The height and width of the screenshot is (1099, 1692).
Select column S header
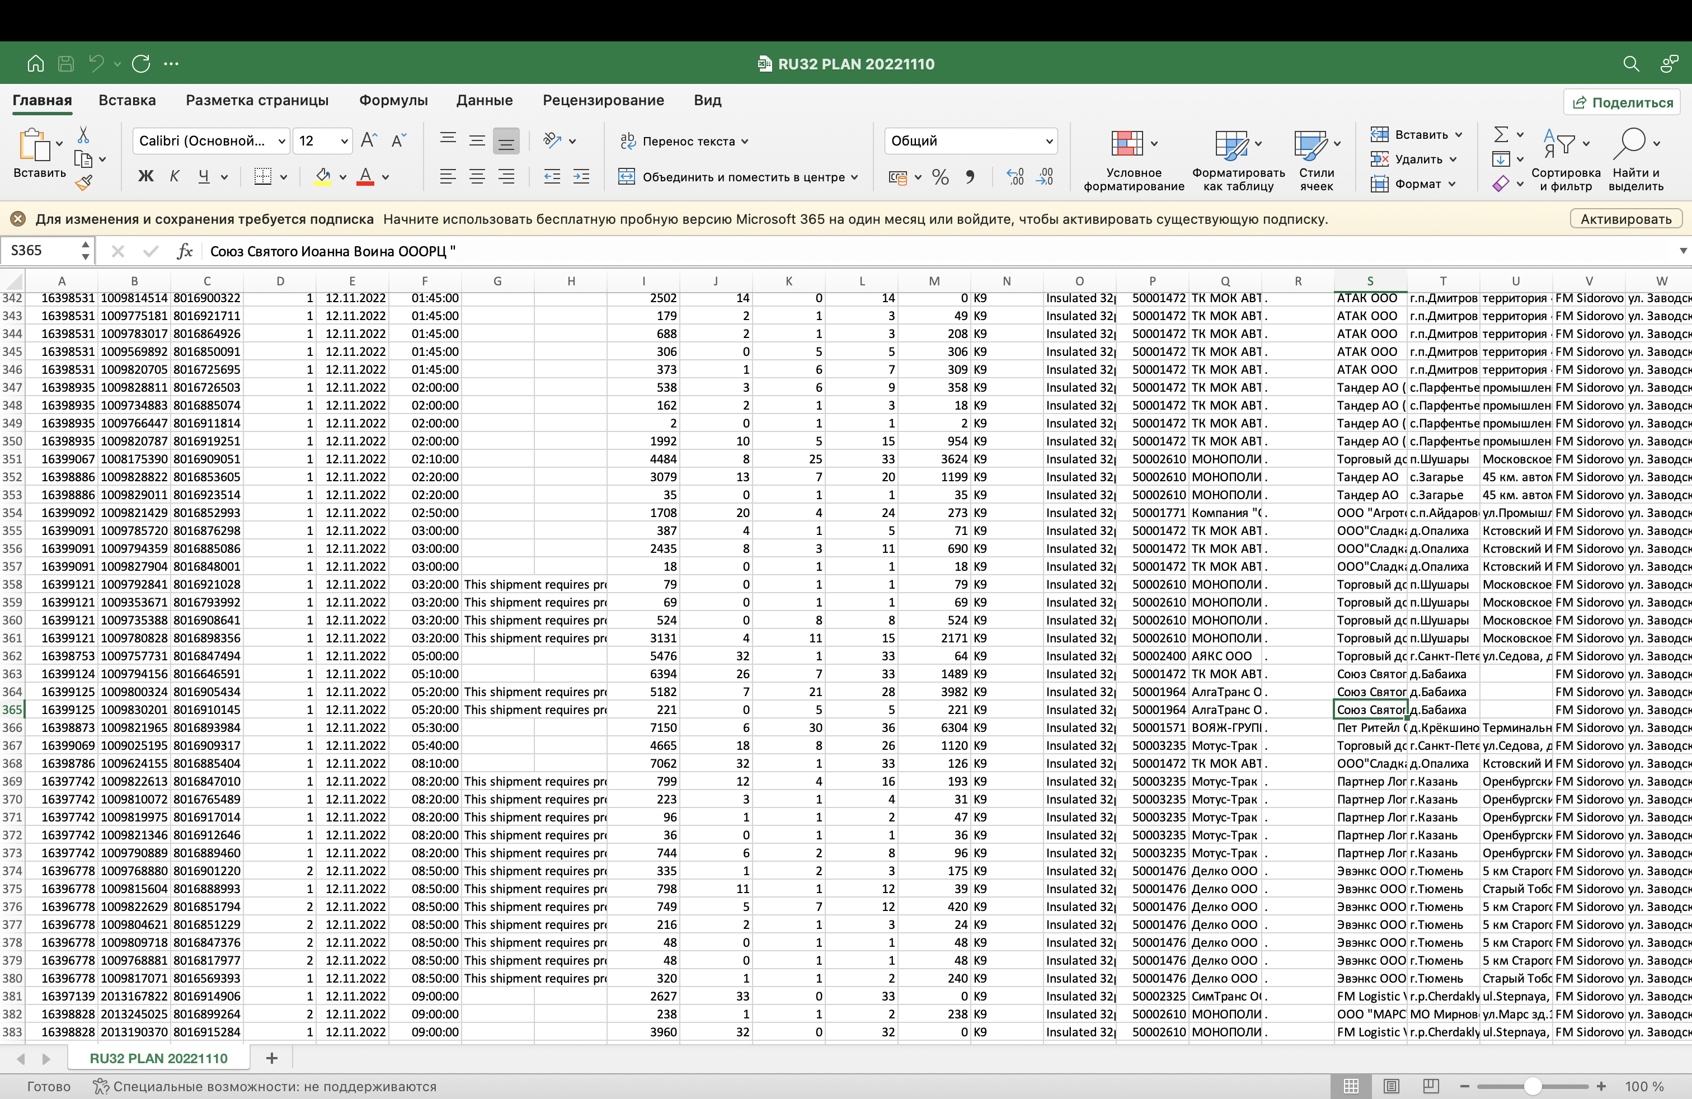(x=1370, y=281)
